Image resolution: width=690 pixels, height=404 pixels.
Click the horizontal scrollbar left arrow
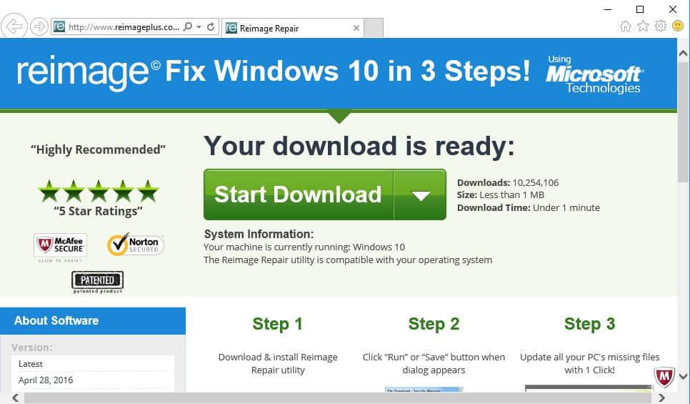coord(16,398)
